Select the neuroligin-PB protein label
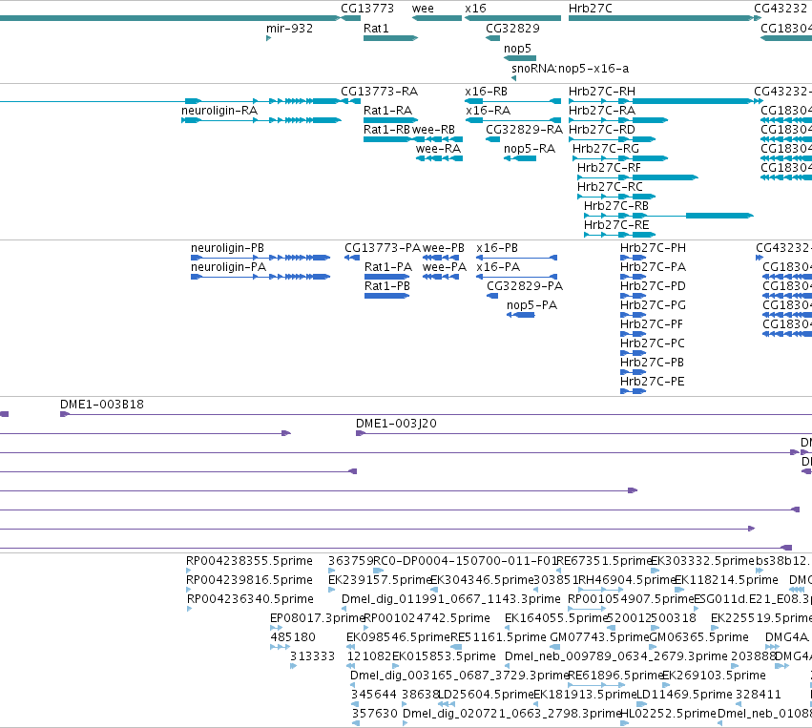The width and height of the screenshot is (812, 728). tap(227, 248)
